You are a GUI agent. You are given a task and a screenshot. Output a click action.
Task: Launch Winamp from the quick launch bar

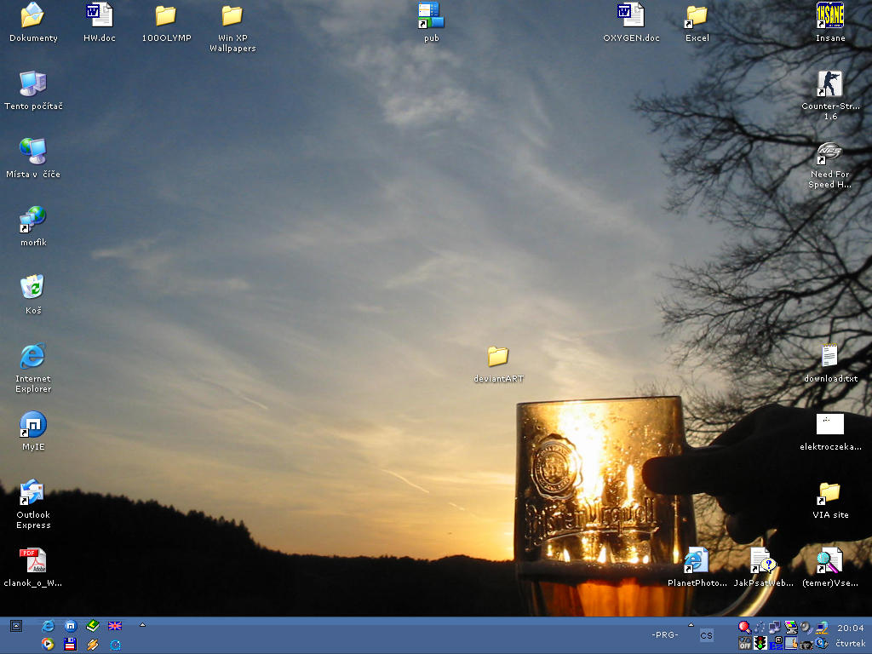[x=92, y=645]
